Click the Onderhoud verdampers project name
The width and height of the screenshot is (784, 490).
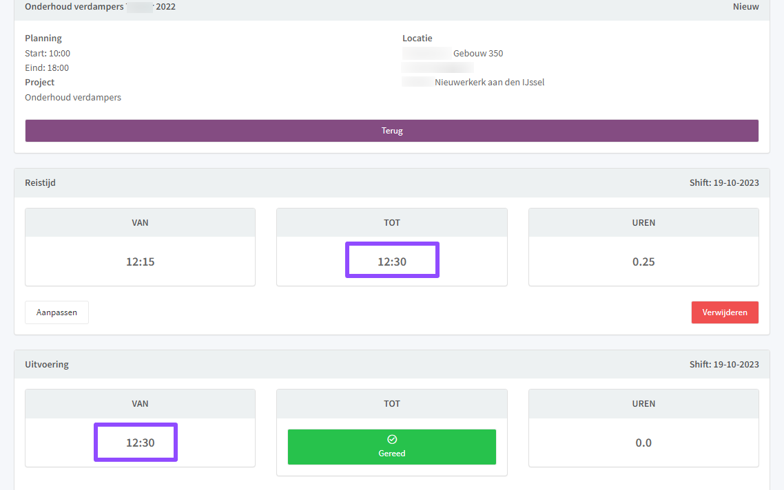(x=73, y=97)
